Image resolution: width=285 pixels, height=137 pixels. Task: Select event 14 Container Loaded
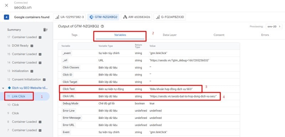(25, 62)
